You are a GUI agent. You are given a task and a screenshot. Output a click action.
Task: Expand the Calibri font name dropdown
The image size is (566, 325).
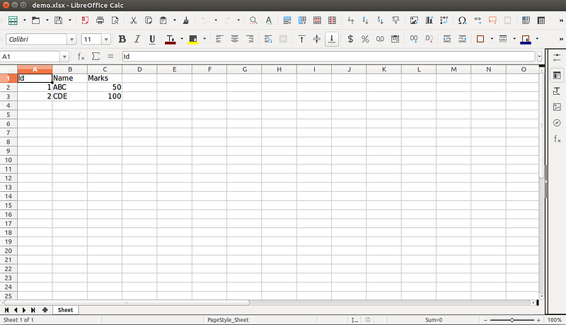pos(71,40)
